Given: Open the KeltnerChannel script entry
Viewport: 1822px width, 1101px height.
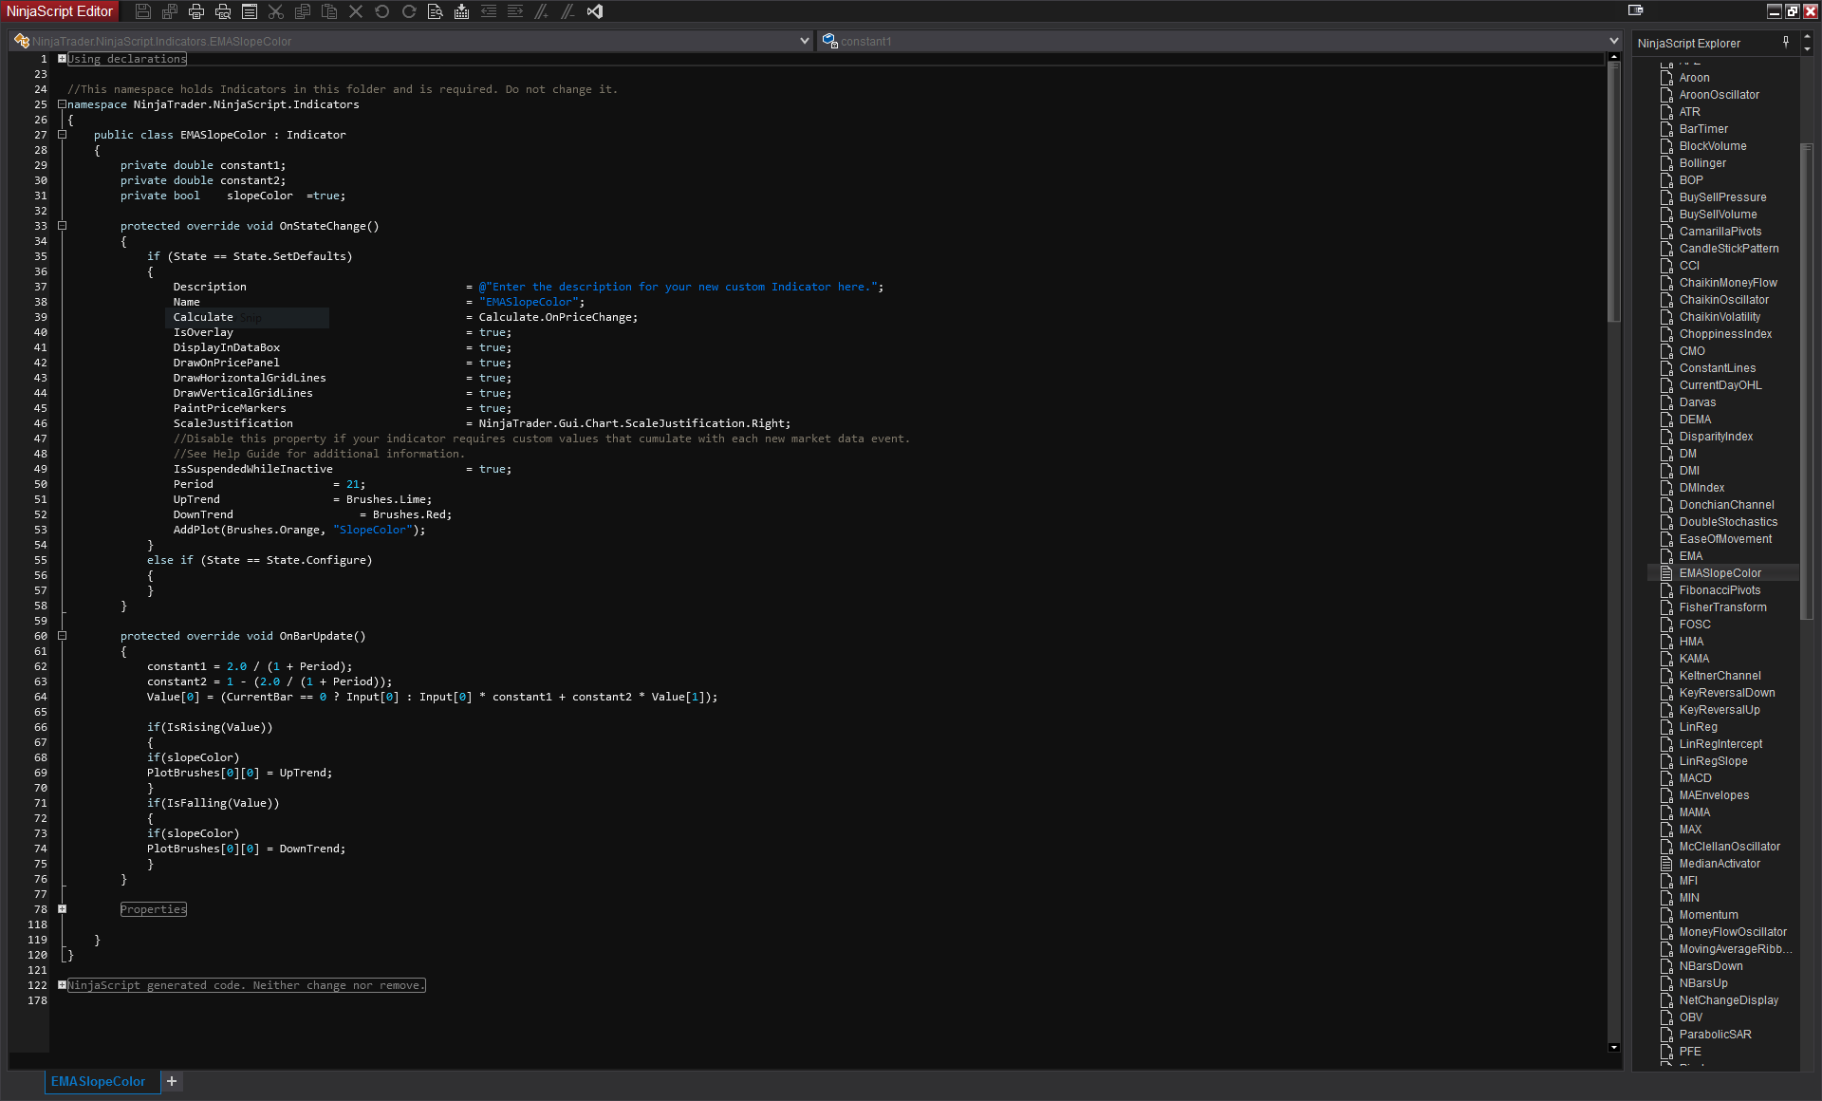Looking at the screenshot, I should pos(1720,676).
